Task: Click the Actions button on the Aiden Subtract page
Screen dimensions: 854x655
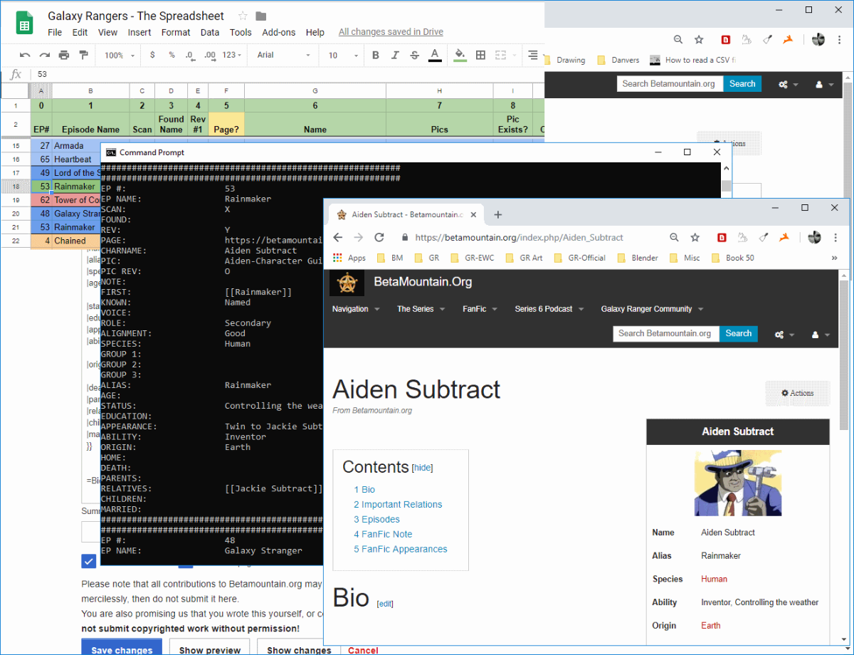Action: pos(797,393)
